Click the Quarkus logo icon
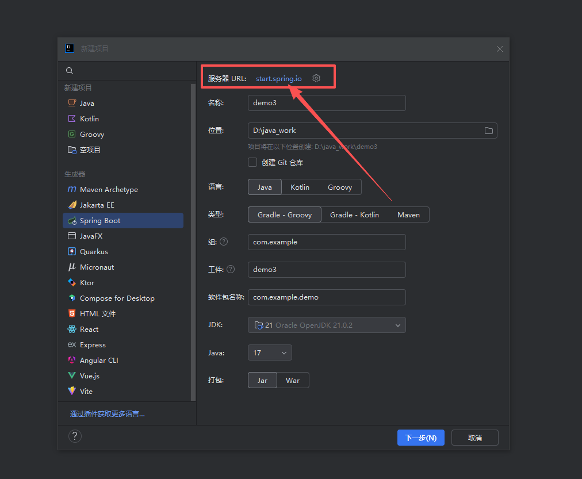 click(x=72, y=251)
